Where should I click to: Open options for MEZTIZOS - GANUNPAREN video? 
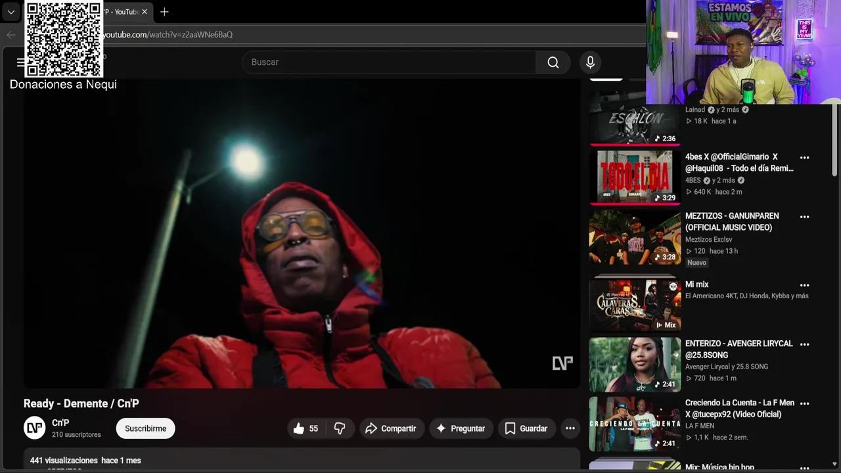click(804, 217)
